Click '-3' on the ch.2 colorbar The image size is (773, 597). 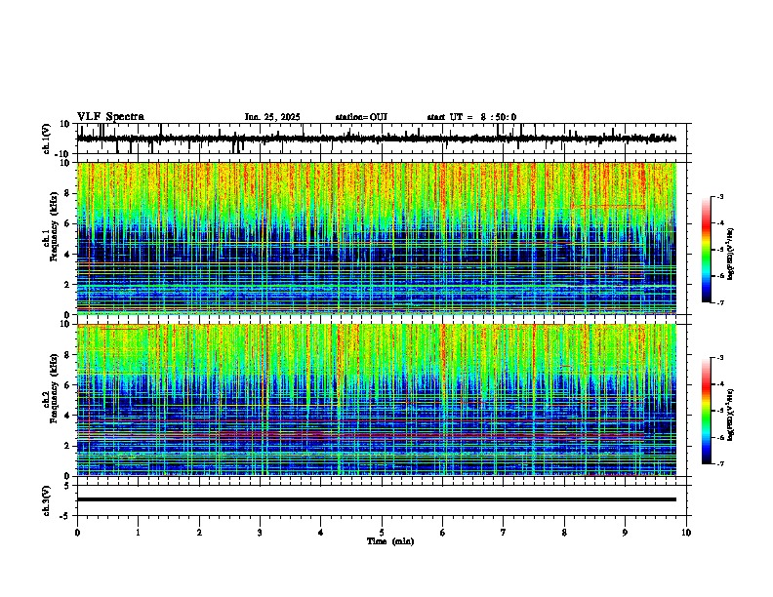tap(719, 358)
